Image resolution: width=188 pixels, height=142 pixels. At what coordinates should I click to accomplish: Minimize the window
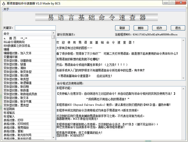[x=166, y=3]
